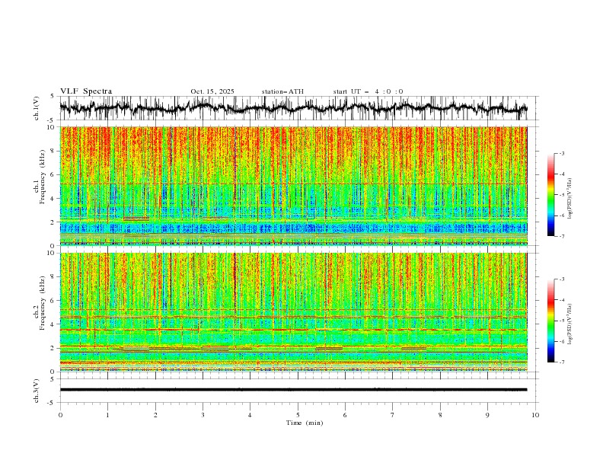Click the ch.2 Frequency (kHz) axis label

pos(40,302)
